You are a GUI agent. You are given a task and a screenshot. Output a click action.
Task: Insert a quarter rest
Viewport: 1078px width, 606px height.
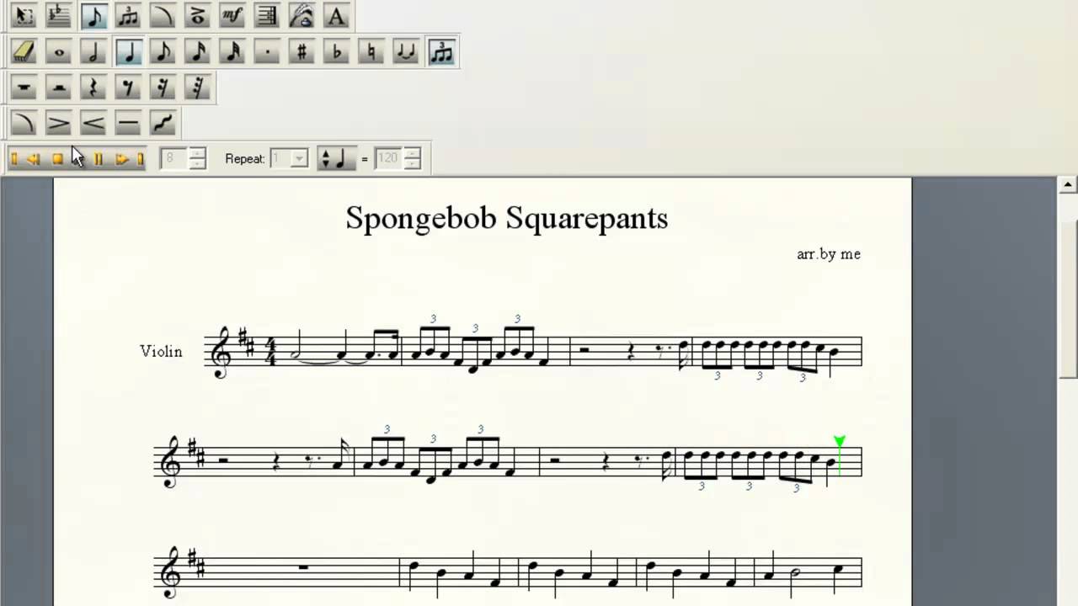(93, 88)
